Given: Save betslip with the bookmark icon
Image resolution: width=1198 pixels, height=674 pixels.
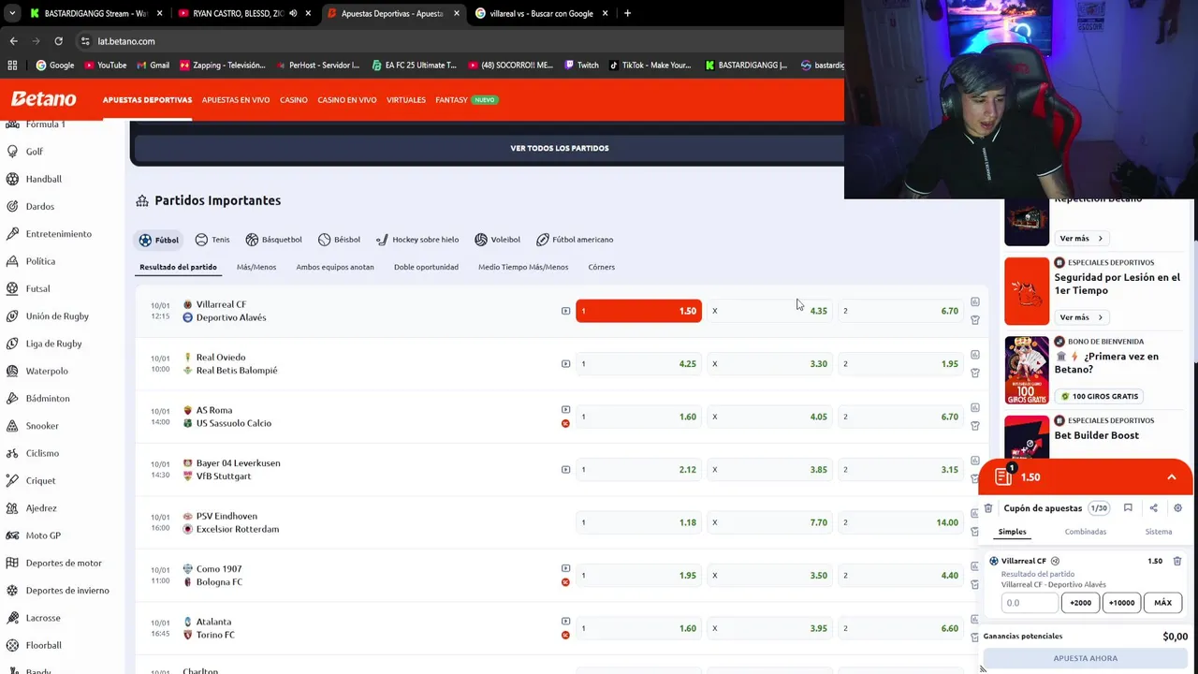Looking at the screenshot, I should click(x=1128, y=508).
